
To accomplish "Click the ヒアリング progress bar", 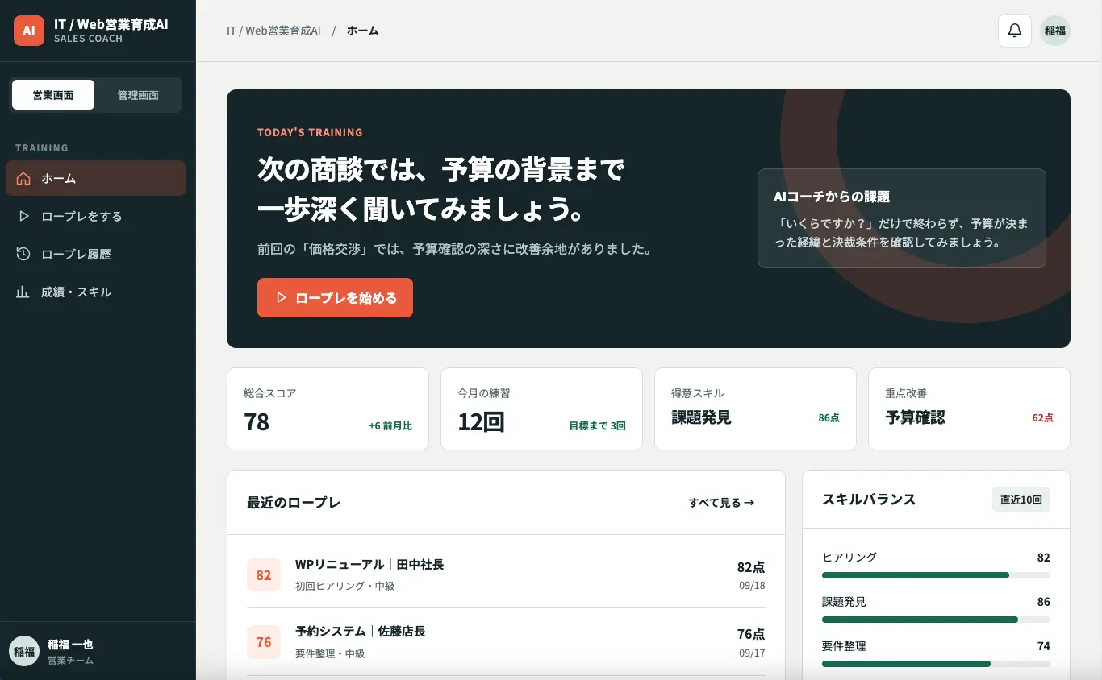I will pyautogui.click(x=936, y=575).
